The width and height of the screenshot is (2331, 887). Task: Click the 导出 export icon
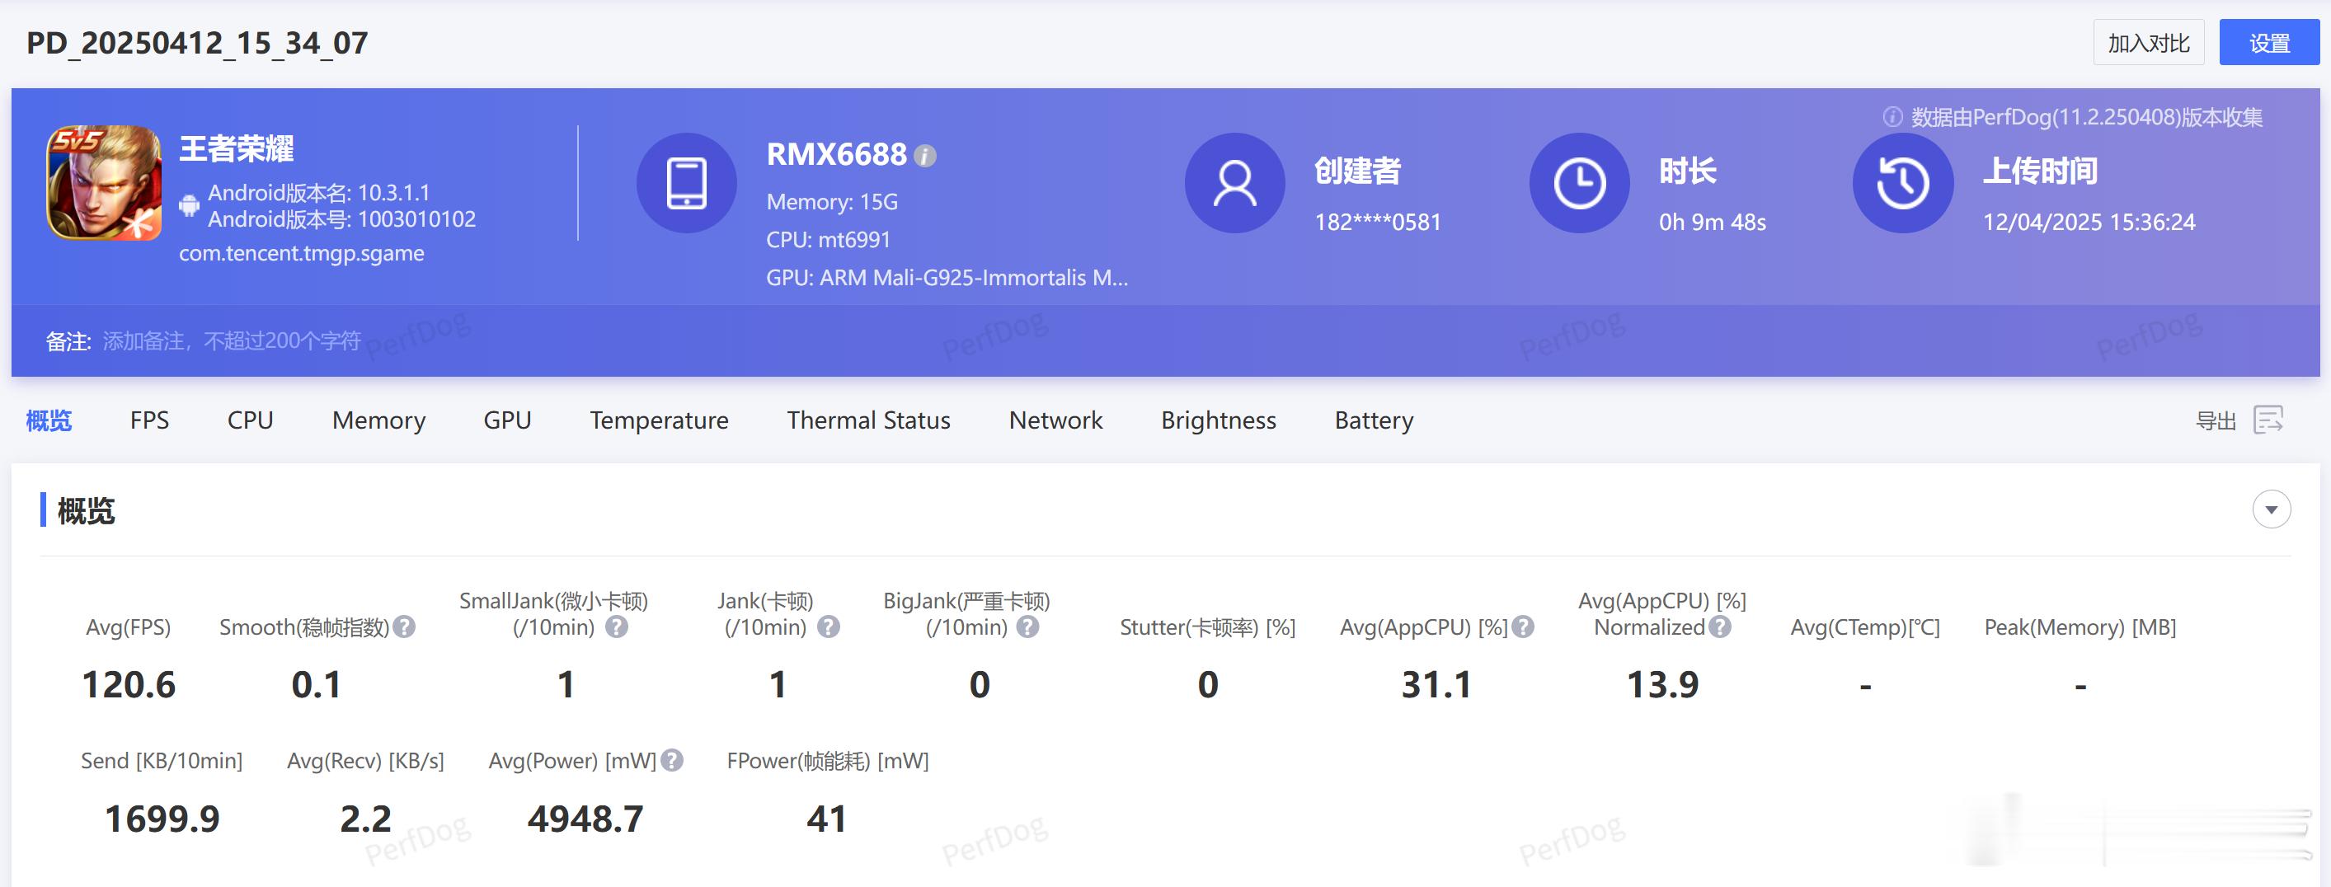[x=2268, y=420]
